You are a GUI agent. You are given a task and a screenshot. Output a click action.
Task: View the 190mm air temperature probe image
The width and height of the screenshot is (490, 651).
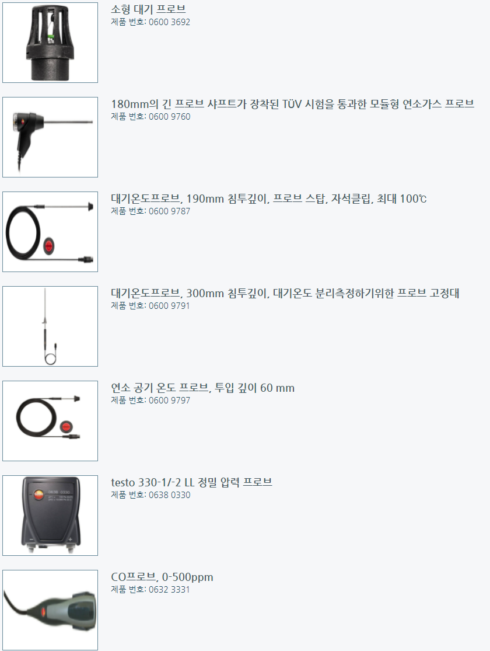[x=50, y=232]
